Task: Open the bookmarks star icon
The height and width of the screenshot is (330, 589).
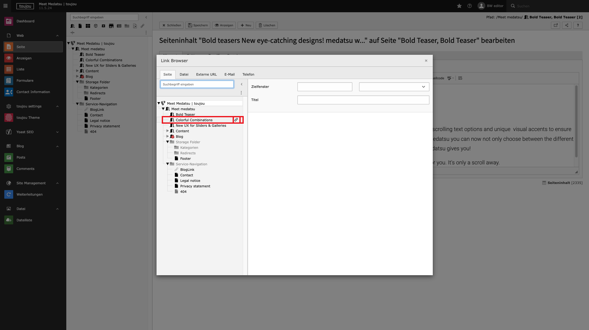Action: coord(459,6)
